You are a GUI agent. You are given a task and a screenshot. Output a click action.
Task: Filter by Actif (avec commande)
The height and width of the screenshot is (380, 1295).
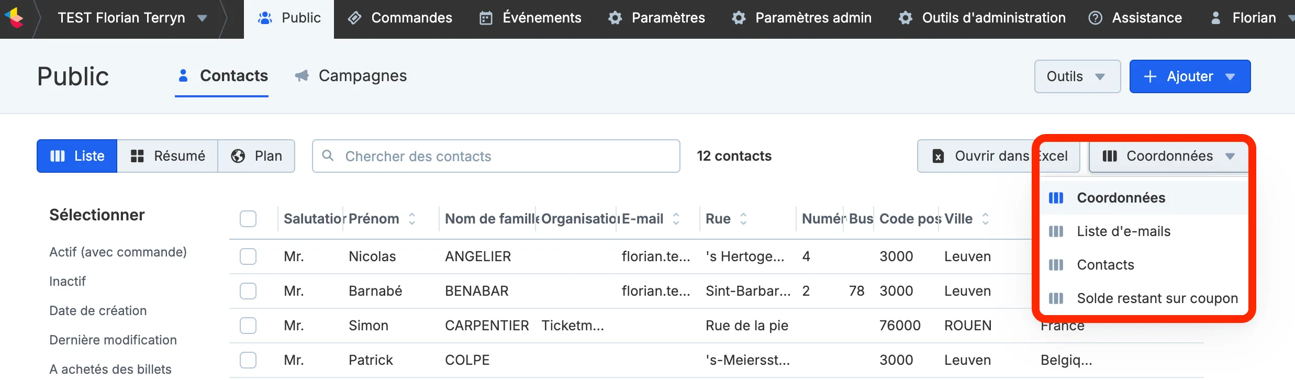(x=118, y=252)
